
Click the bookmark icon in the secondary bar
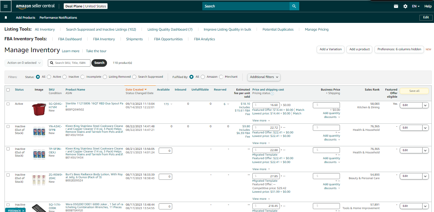(6, 17)
